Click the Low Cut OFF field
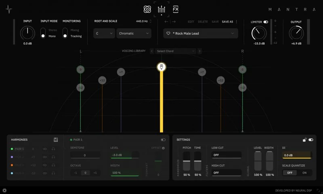This screenshot has height=194, width=323. coord(227,155)
